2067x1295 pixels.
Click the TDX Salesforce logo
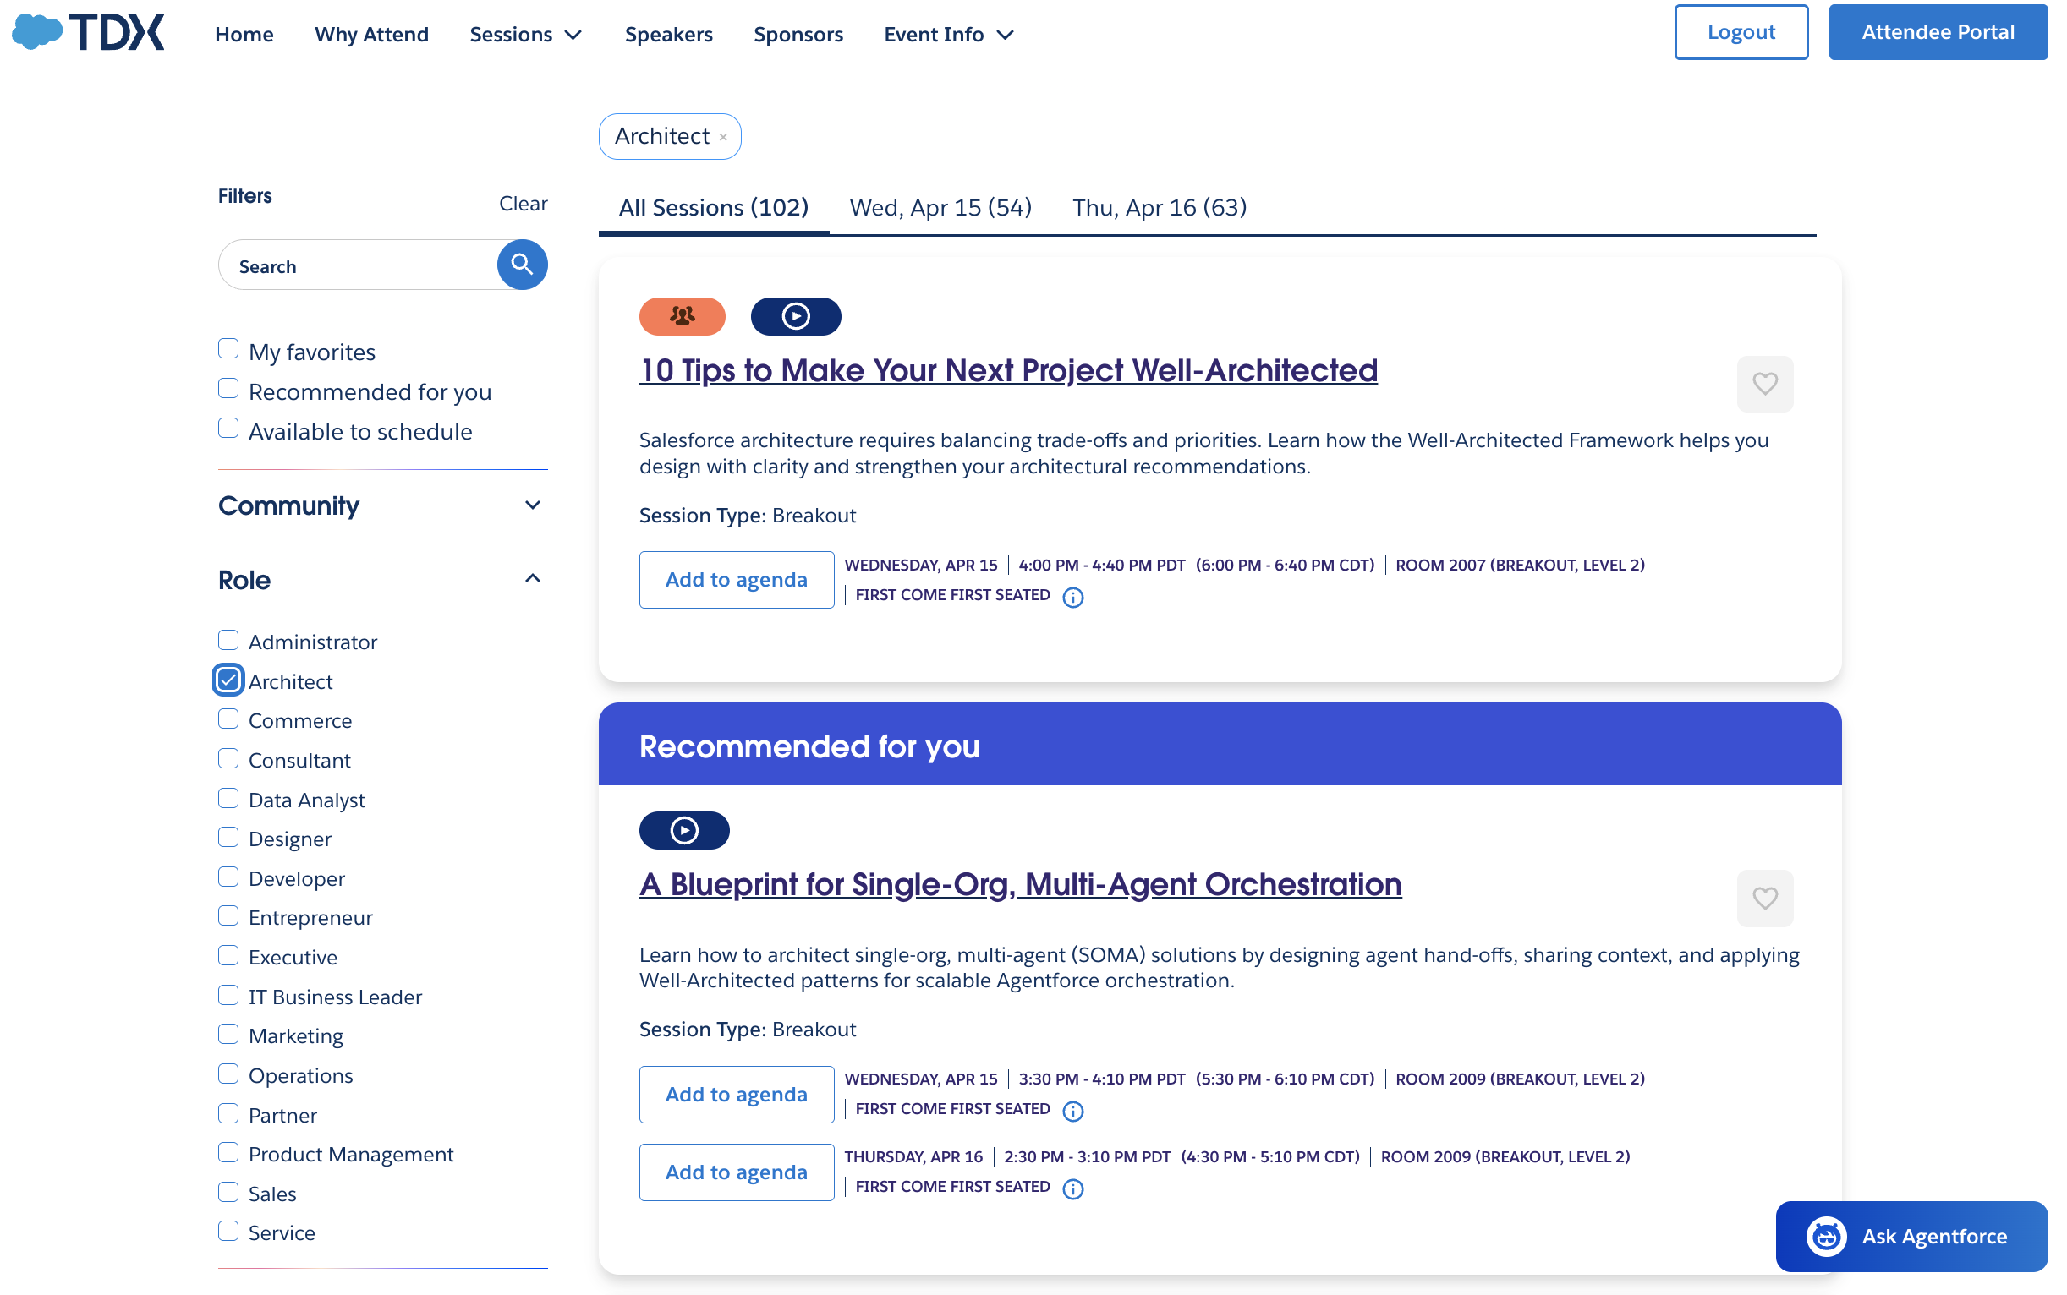point(87,33)
